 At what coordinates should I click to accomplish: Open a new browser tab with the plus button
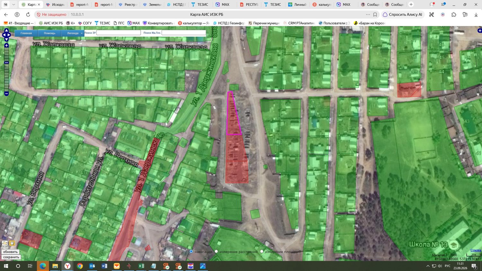pyautogui.click(x=411, y=4)
